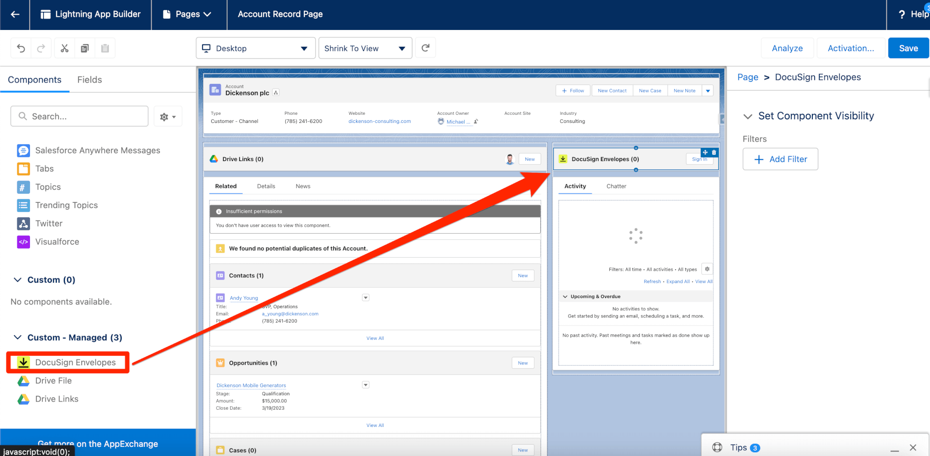
Task: Click the Page breadcrumb link
Action: (x=747, y=77)
